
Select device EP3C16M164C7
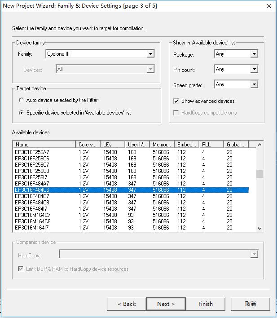coord(131,215)
